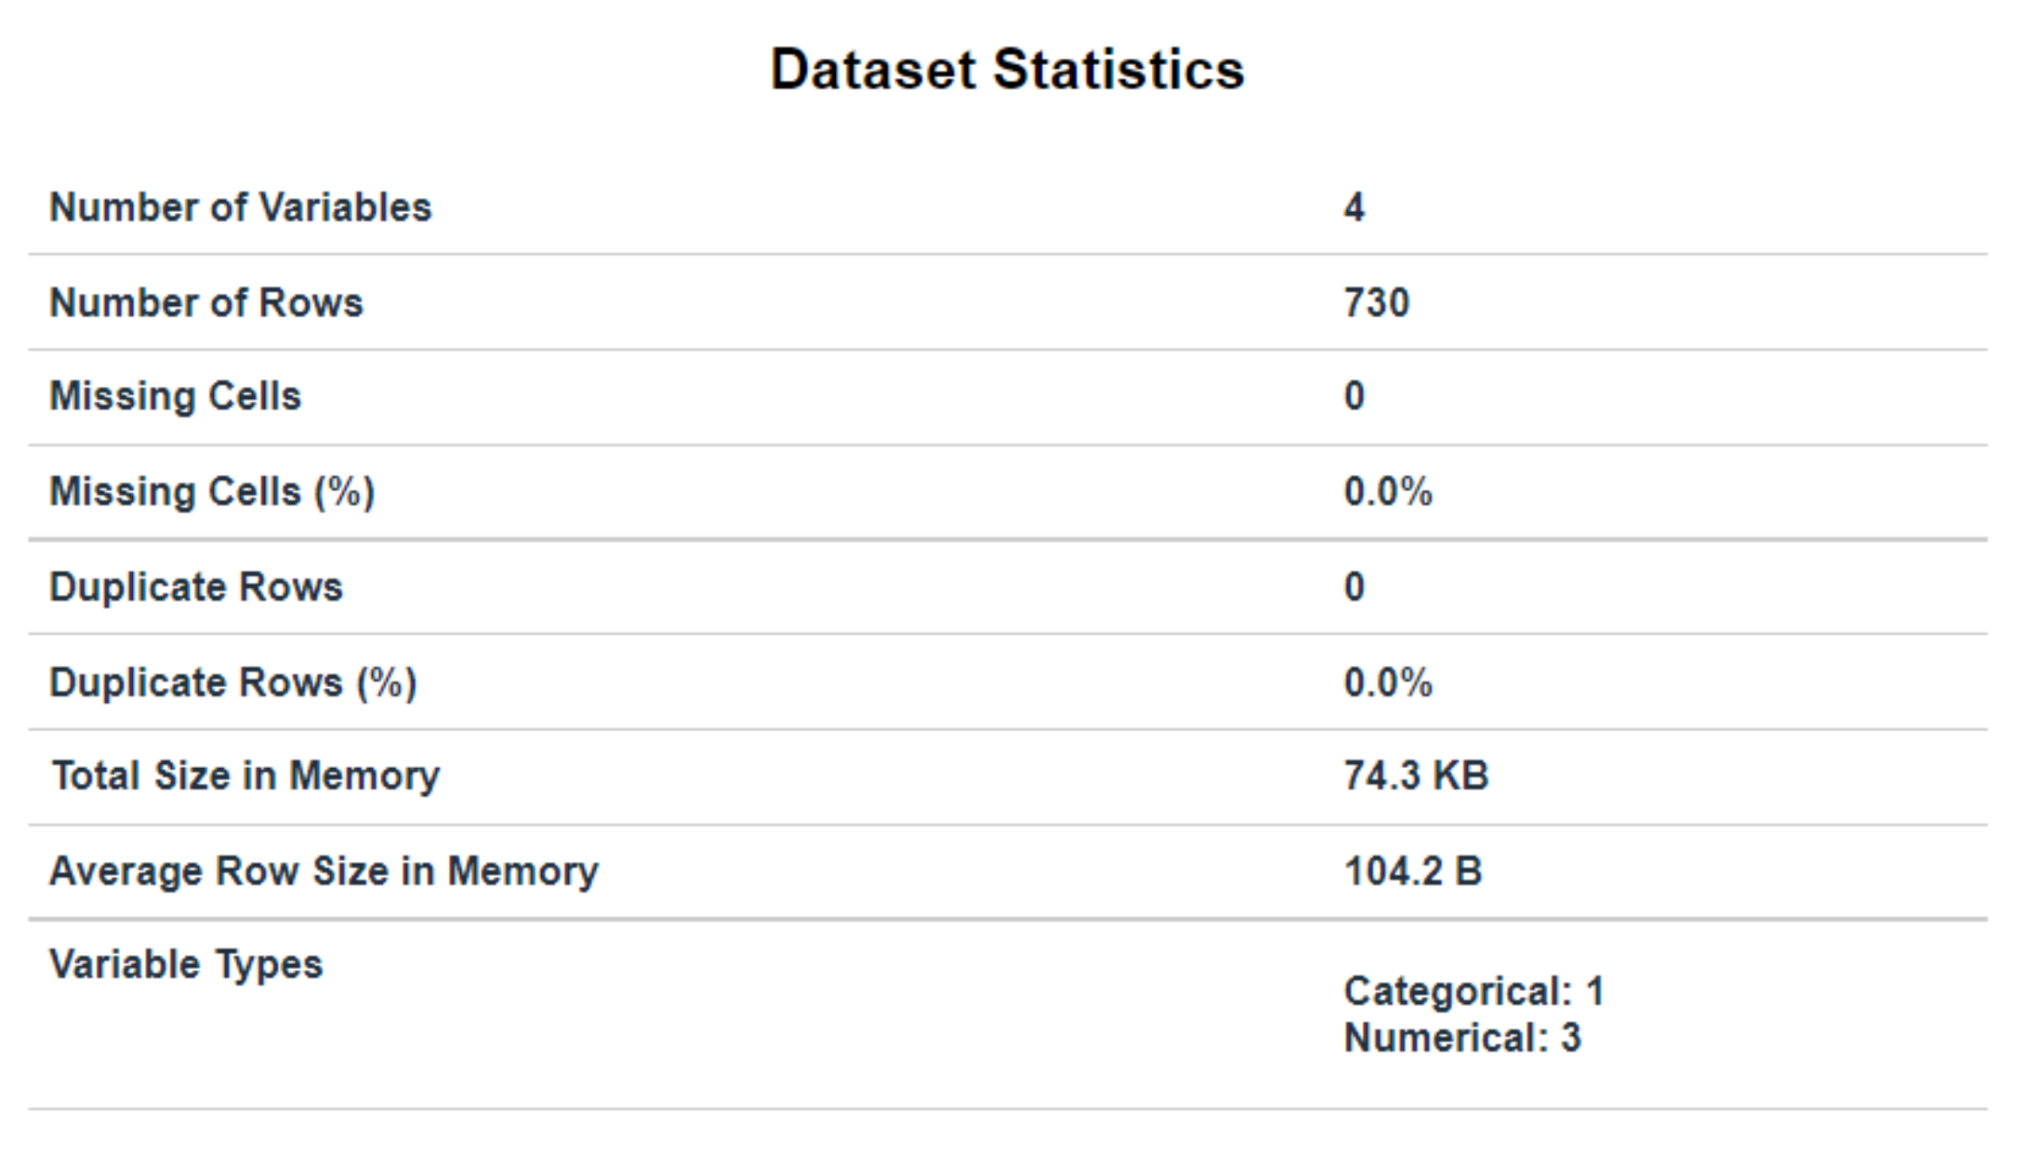The width and height of the screenshot is (2023, 1153).
Task: Click the Variable Types label
Action: point(186,964)
